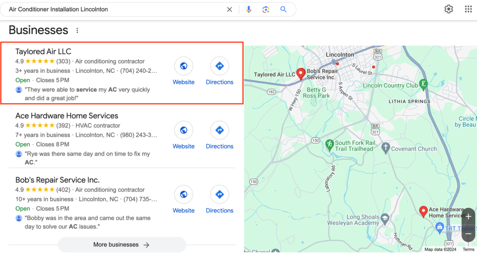The width and height of the screenshot is (477, 253).
Task: Click the "Bobby was in the area" review
Action: pos(87,222)
